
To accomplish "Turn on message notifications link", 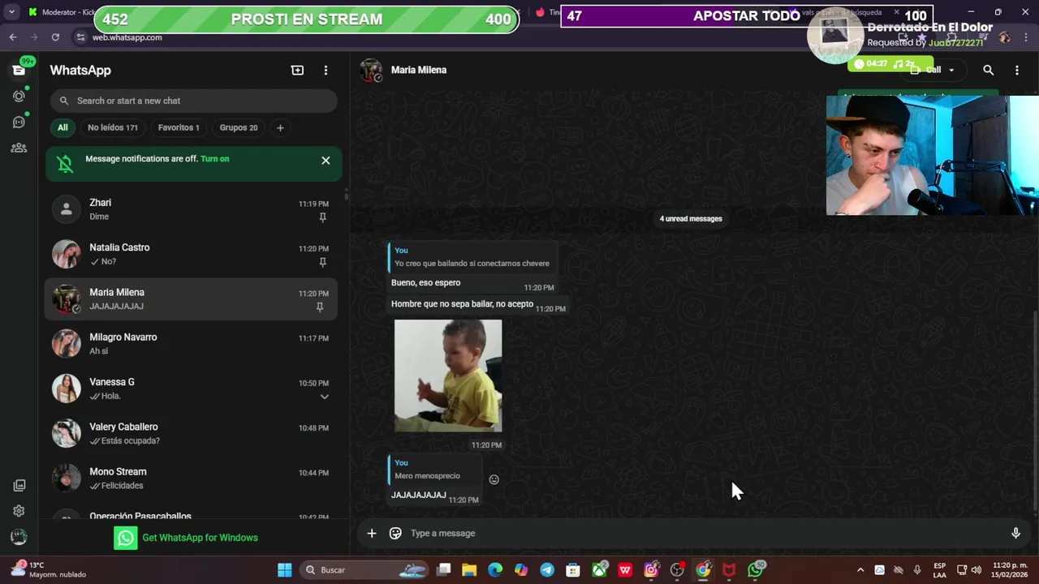I will 214,159.
